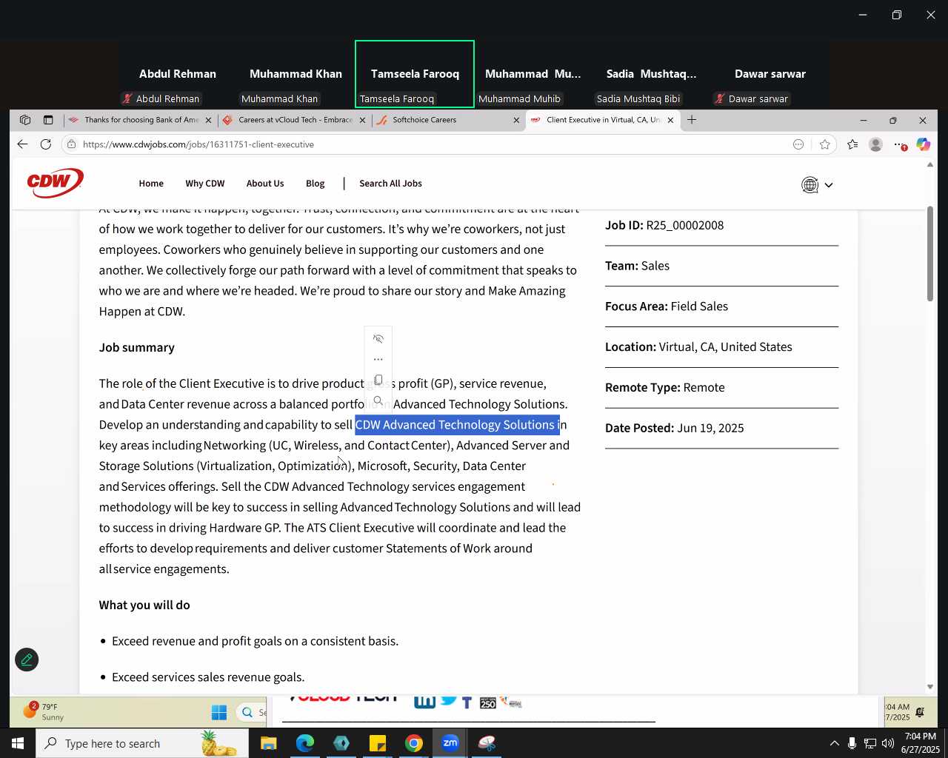This screenshot has width=948, height=758.
Task: Reload the CDW jobs page
Action: (46, 144)
